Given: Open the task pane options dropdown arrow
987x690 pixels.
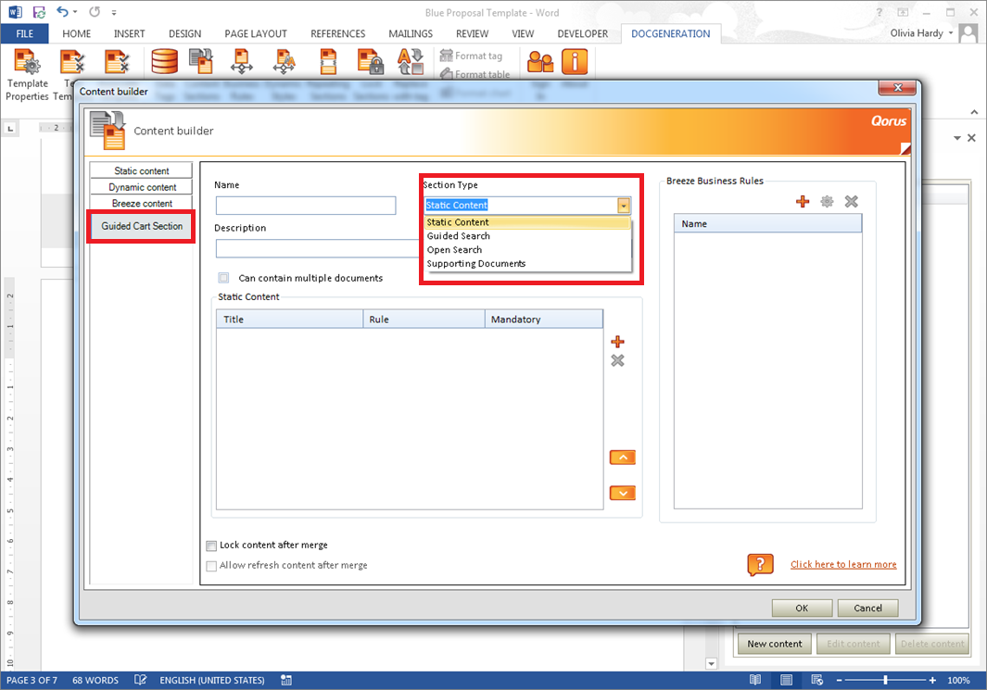Looking at the screenshot, I should coord(956,138).
